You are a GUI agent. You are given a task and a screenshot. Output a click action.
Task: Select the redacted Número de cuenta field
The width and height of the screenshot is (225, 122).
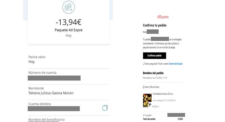tap(54, 78)
